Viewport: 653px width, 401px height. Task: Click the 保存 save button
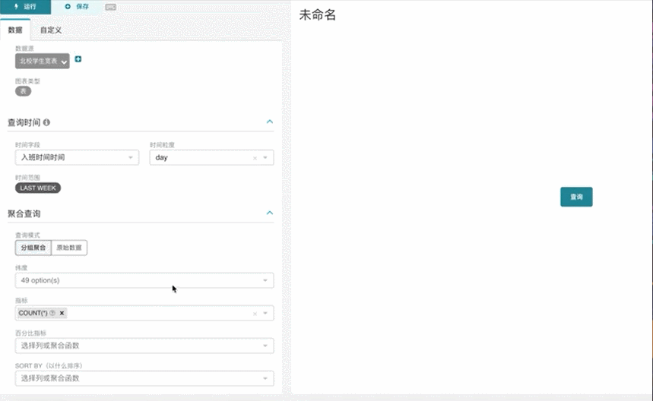[x=77, y=7]
